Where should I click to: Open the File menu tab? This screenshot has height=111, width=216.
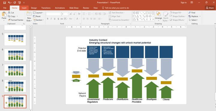click(x=5, y=8)
